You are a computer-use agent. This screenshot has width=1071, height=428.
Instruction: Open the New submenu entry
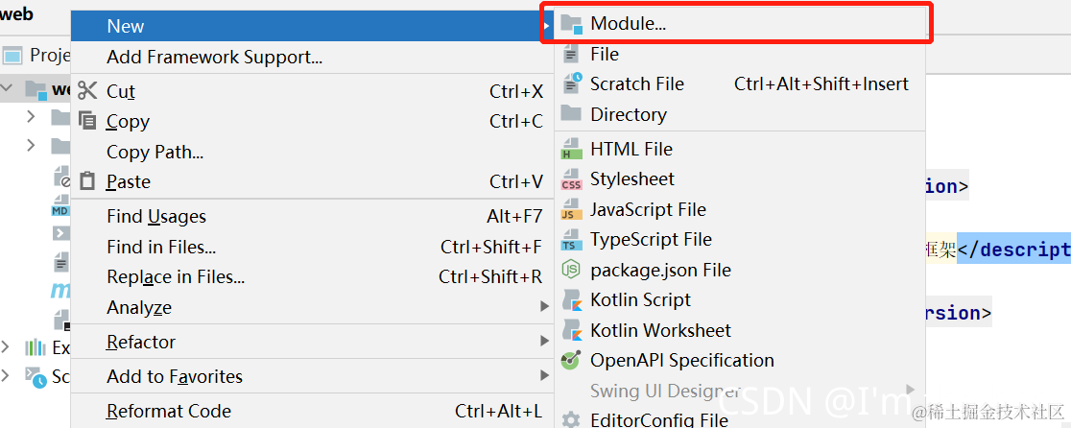tap(313, 26)
